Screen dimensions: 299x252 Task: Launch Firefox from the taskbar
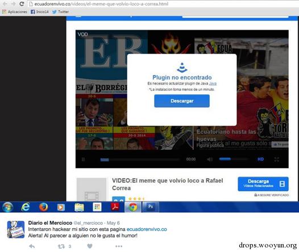43,207
